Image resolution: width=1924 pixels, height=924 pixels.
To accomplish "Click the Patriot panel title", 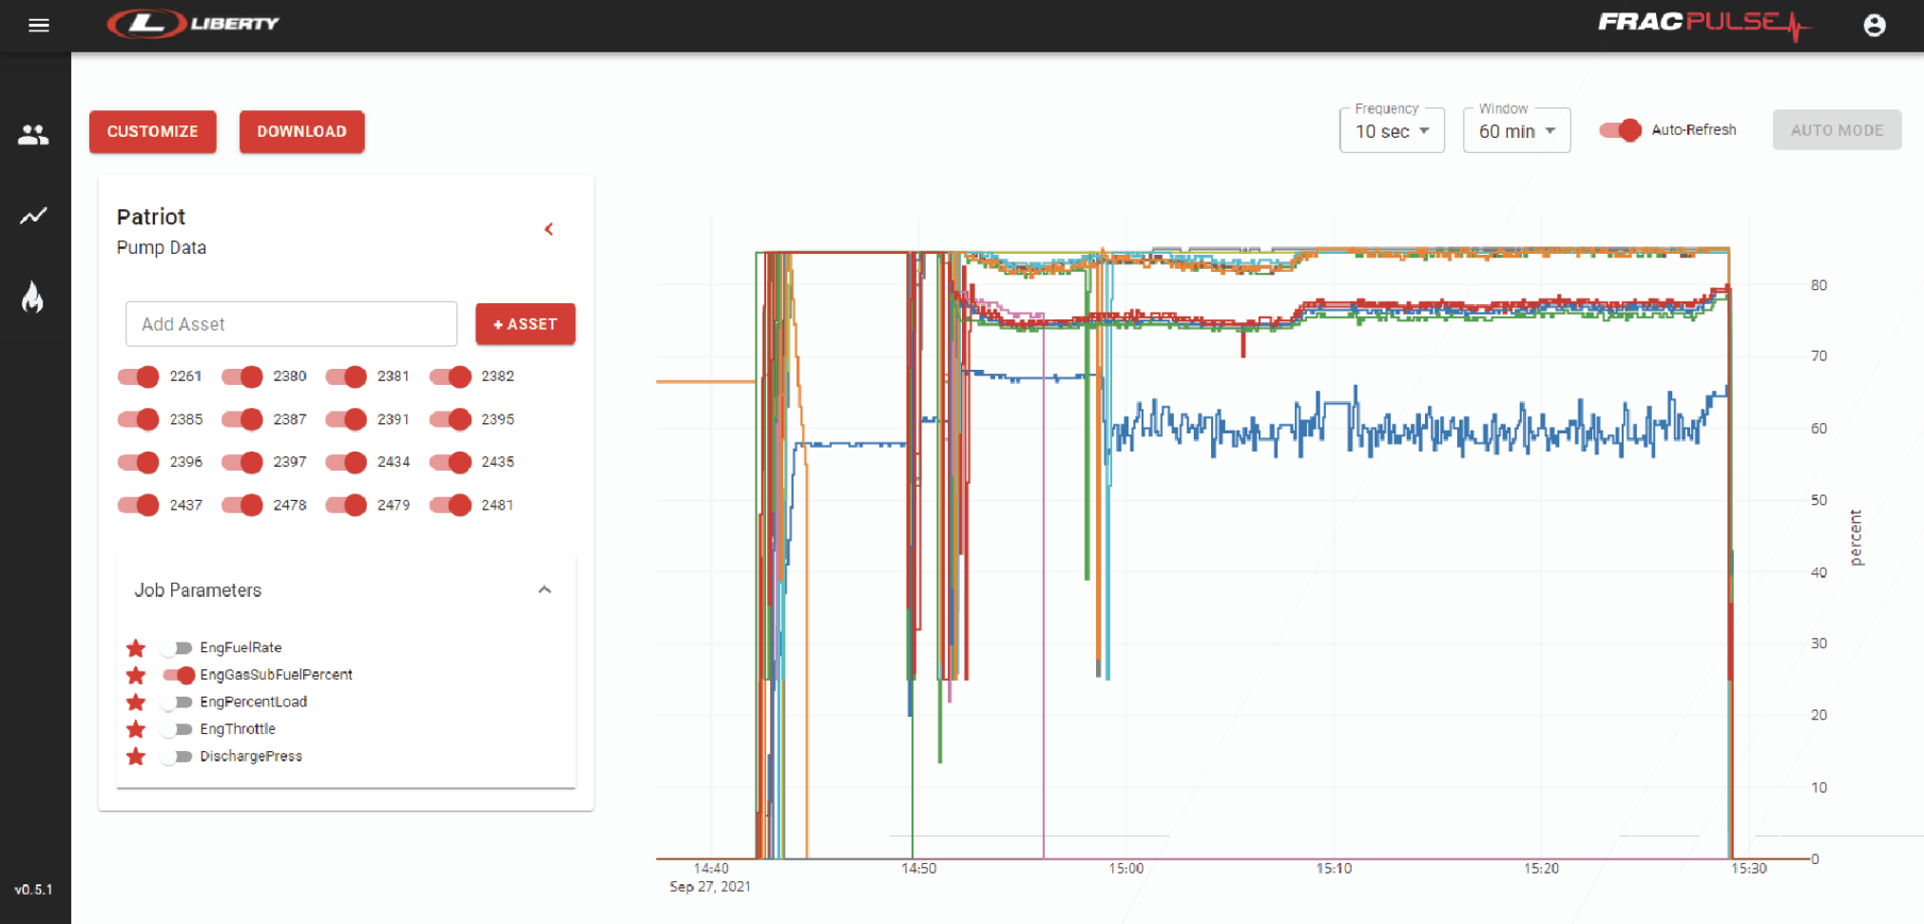I will (x=151, y=217).
